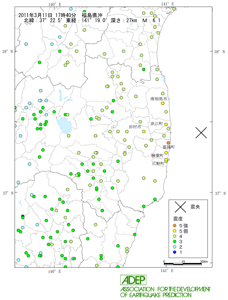The image size is (228, 300).
Task: Click the orange station dot at 富岡町
Action: click(168, 143)
